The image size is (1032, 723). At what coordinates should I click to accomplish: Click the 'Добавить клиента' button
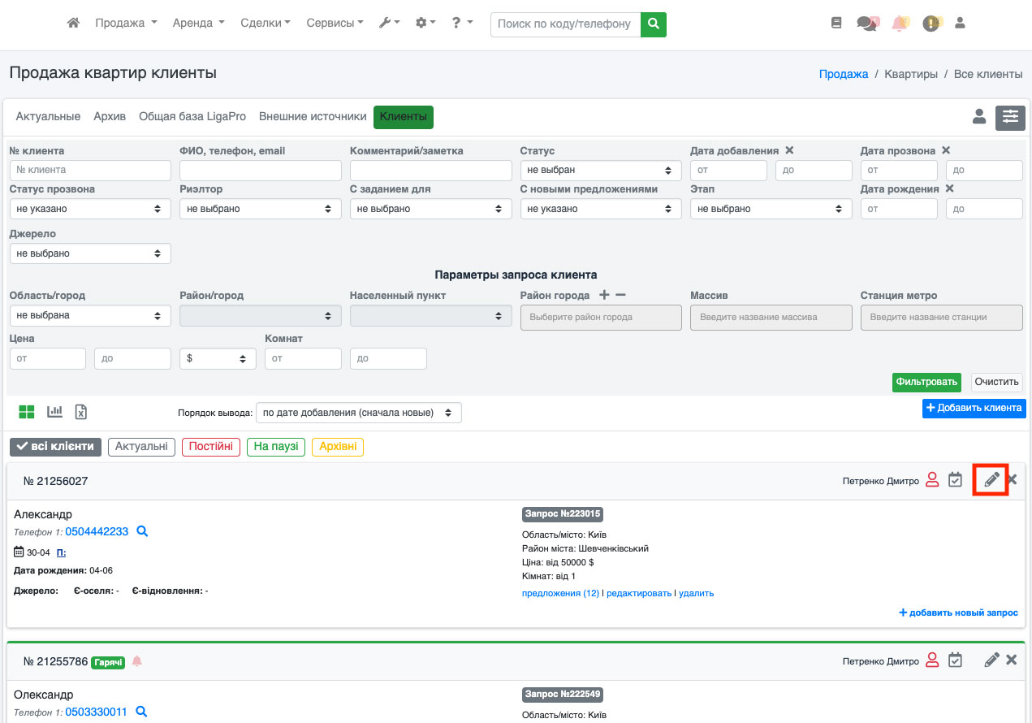(x=974, y=408)
